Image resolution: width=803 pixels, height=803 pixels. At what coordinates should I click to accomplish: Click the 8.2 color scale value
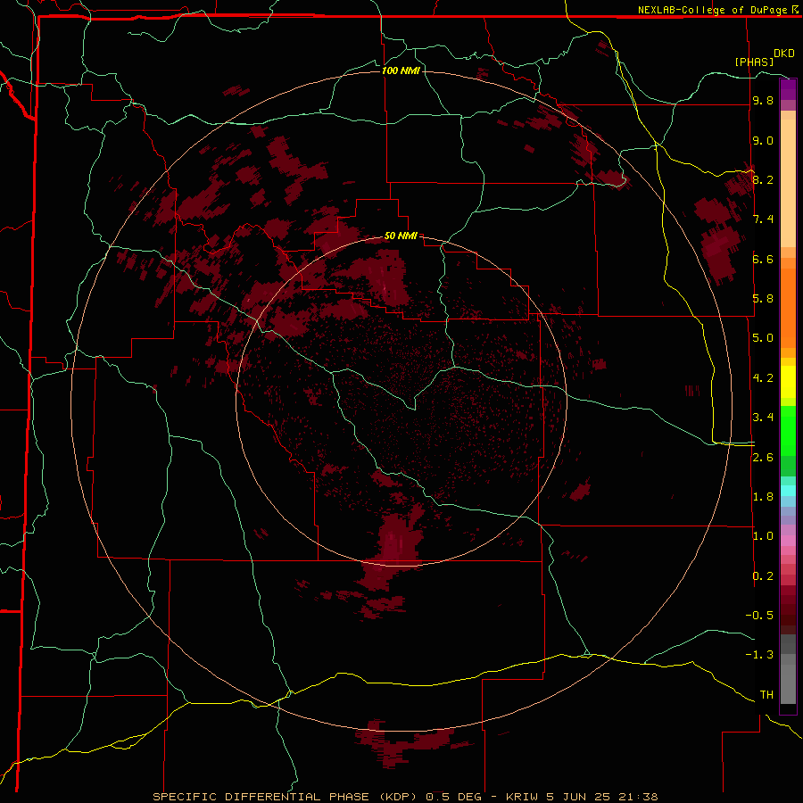[763, 179]
